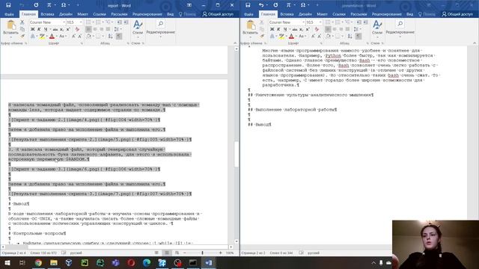Copy the selection in the report window
The image size is (479, 269).
tap(22, 29)
